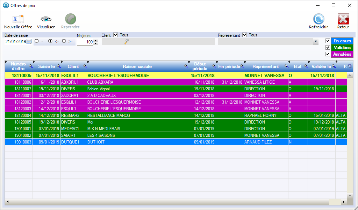Click search icon in Raison sociale column
The image size is (358, 210).
[x=186, y=66]
